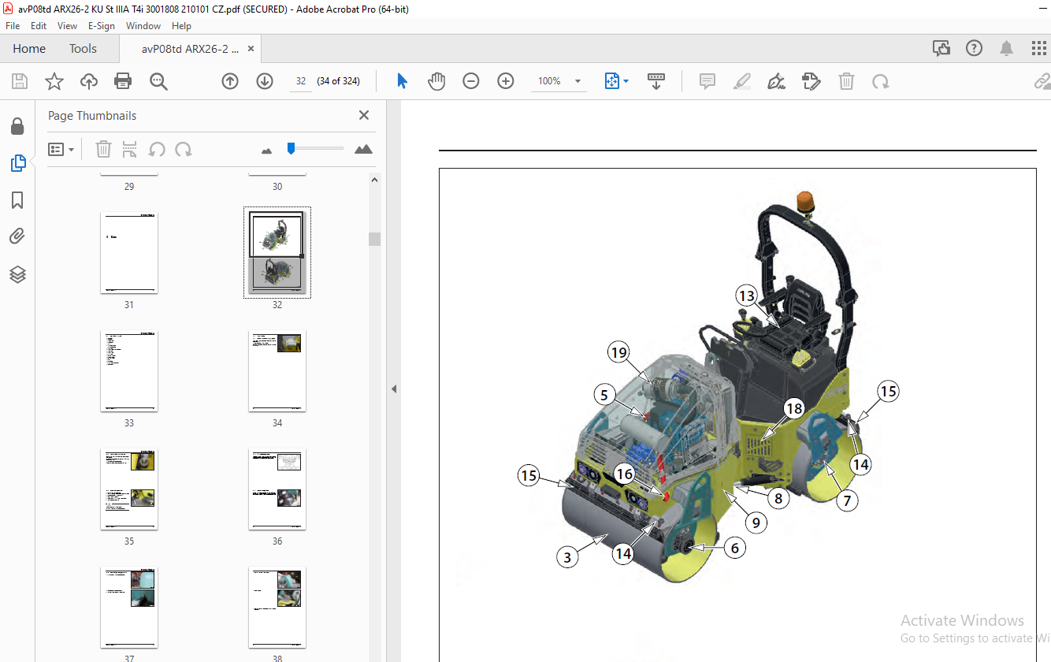
Task: Toggle the Page Thumbnails sidebar icon
Action: (x=17, y=163)
